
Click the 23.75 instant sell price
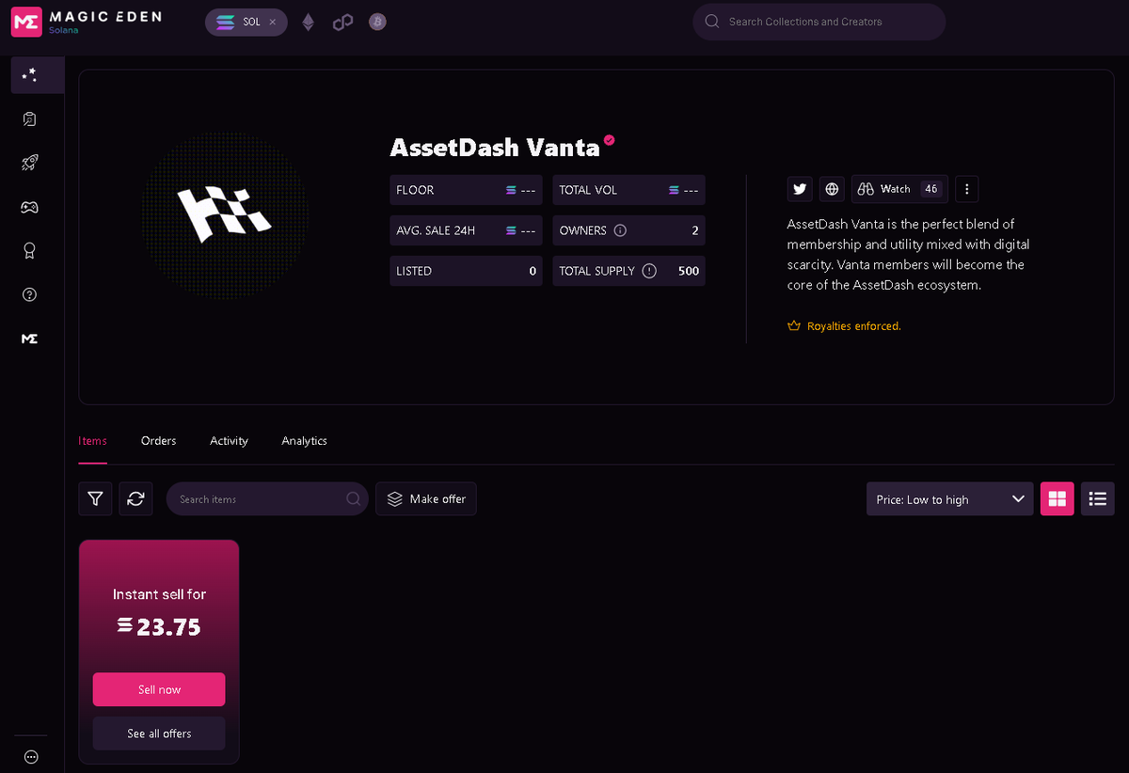tap(159, 627)
